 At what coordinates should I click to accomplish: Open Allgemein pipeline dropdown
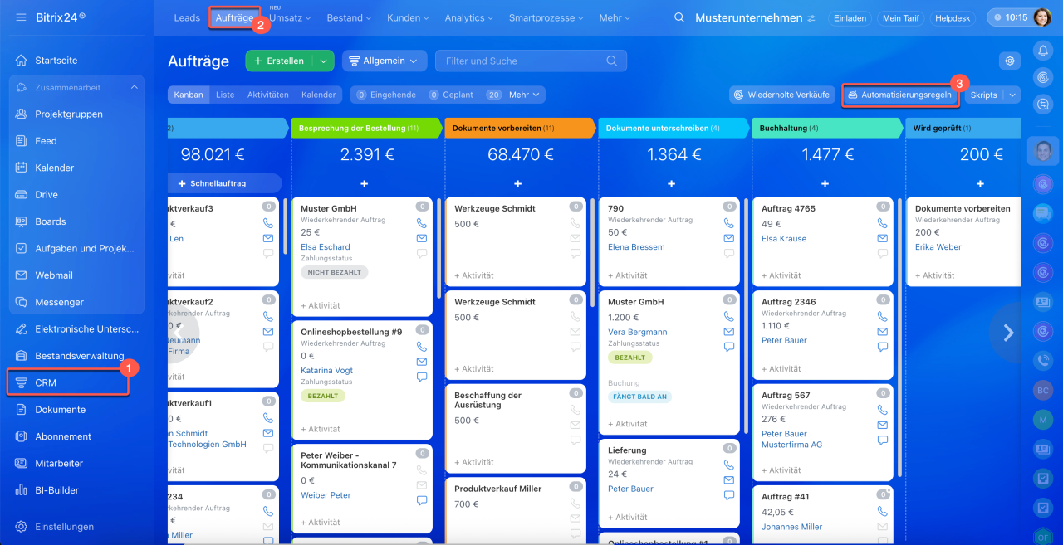385,61
